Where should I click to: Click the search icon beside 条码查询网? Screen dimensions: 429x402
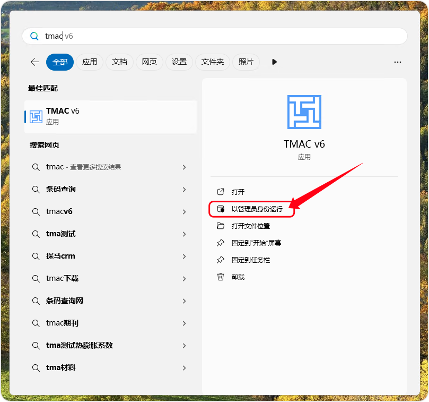point(36,301)
